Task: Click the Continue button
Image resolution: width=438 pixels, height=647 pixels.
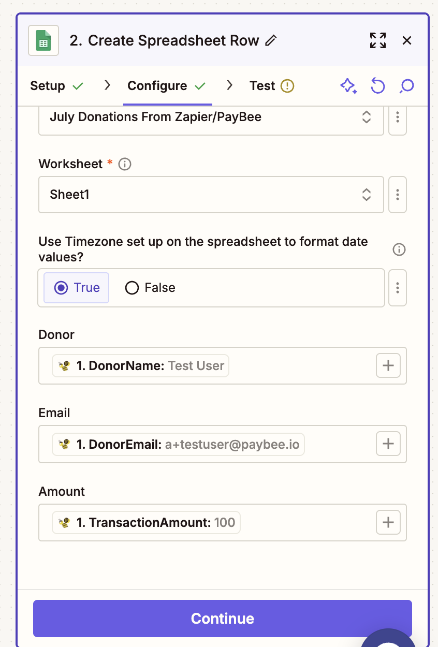Action: 222,618
